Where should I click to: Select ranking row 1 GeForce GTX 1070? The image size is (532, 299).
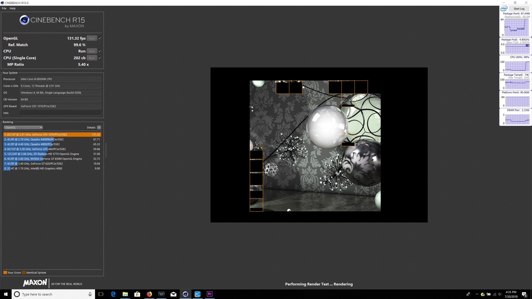(52, 134)
